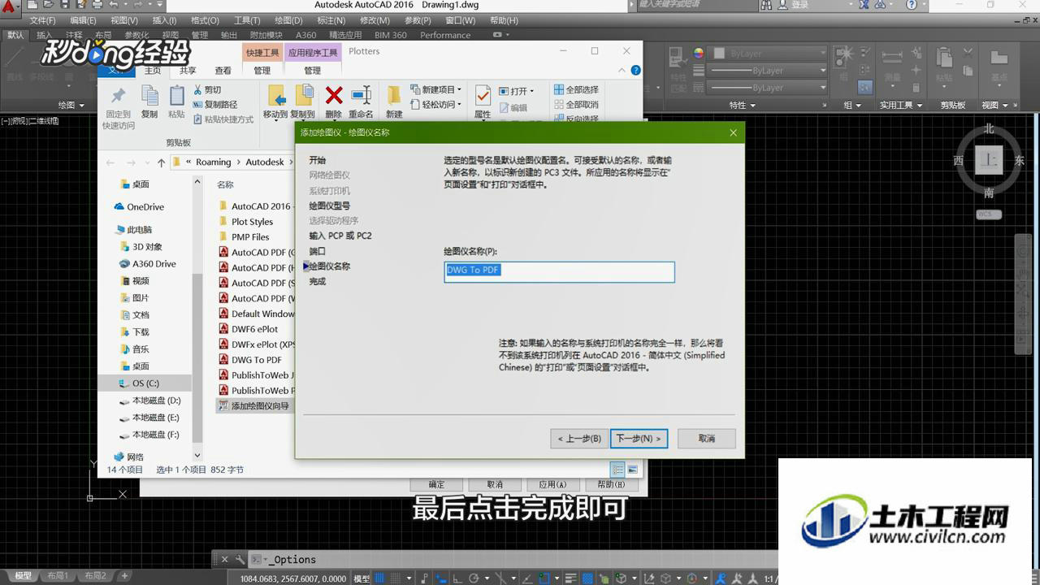Click the Copy icon in Explorer ribbon
This screenshot has width=1040, height=585.
[149, 96]
